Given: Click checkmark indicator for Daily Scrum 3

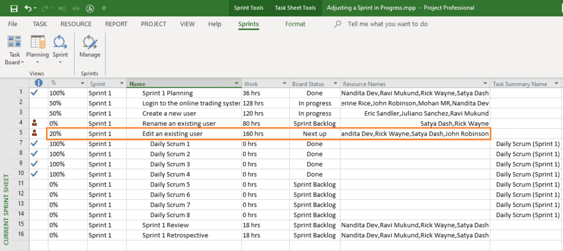Looking at the screenshot, I should pyautogui.click(x=34, y=164).
